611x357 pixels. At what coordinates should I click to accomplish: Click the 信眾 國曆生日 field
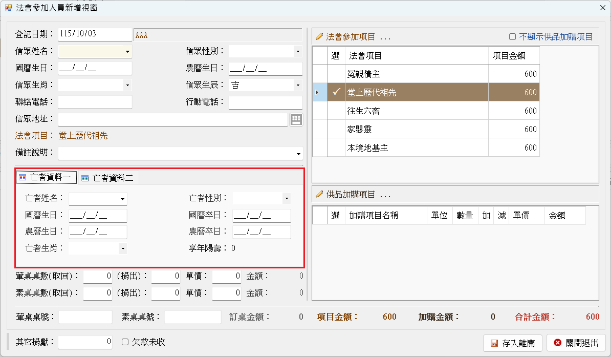click(95, 68)
